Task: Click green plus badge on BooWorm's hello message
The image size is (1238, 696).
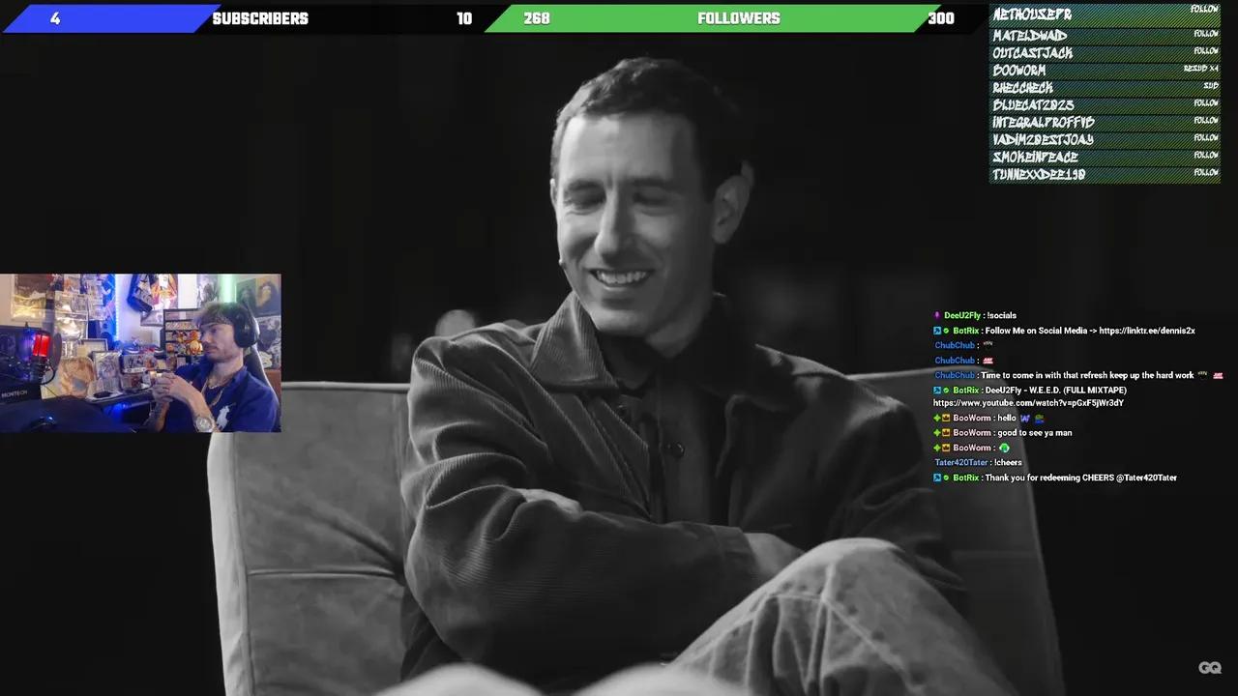Action: pyautogui.click(x=937, y=419)
